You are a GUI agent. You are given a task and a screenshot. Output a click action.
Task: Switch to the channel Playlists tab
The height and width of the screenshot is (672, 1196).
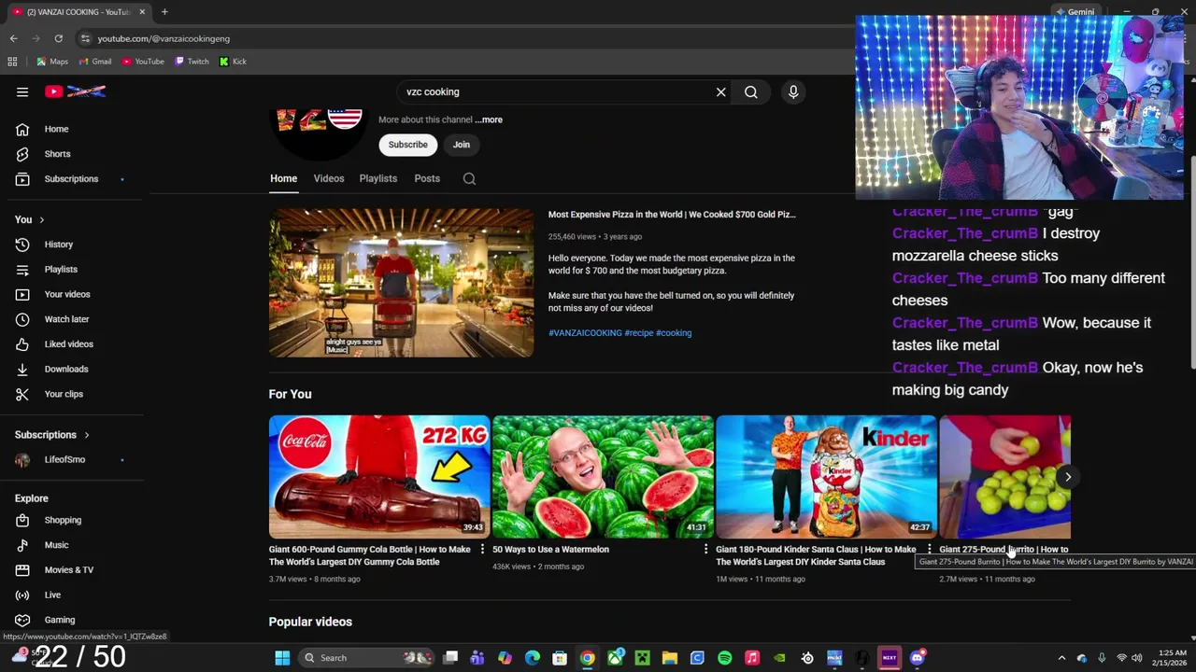[x=378, y=178]
